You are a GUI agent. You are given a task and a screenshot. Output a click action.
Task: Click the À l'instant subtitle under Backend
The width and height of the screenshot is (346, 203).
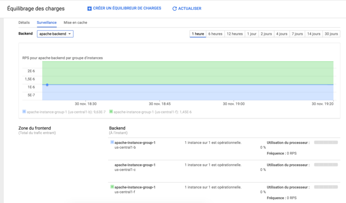pos(118,133)
